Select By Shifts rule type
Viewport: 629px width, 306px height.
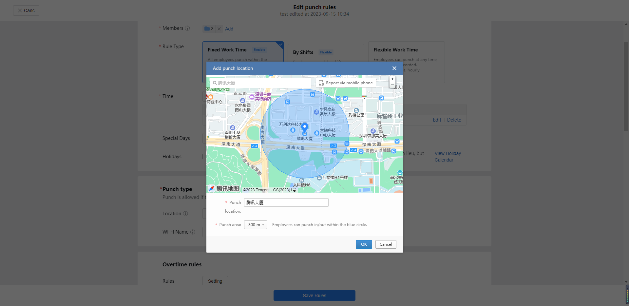point(326,53)
